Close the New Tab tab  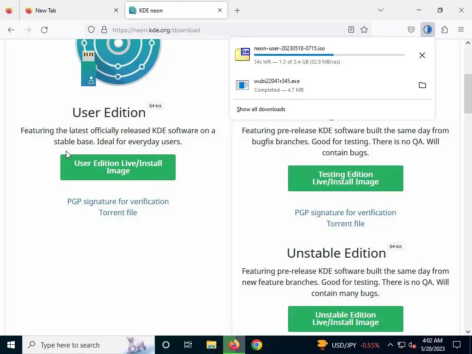[116, 10]
